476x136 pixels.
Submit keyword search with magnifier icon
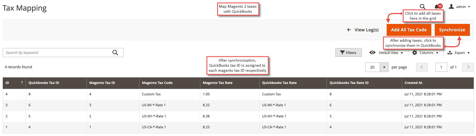click(x=115, y=53)
